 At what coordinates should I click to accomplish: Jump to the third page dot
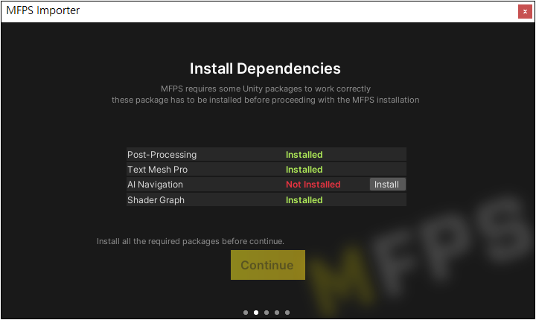click(x=267, y=313)
